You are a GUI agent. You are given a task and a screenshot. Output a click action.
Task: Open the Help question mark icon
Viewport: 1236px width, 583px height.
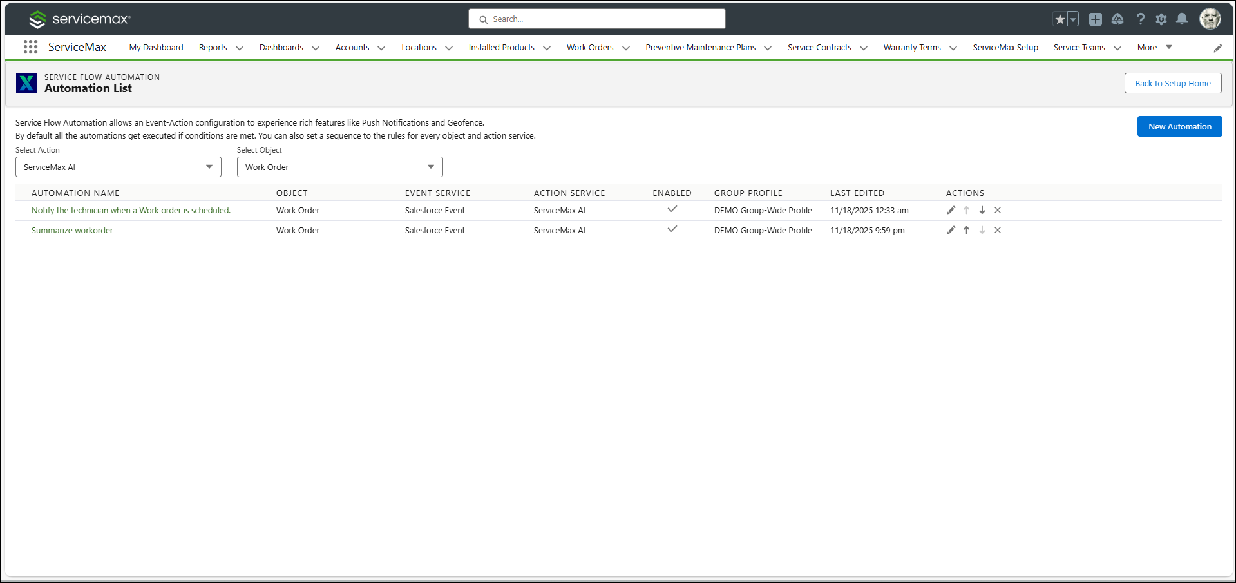click(1141, 19)
